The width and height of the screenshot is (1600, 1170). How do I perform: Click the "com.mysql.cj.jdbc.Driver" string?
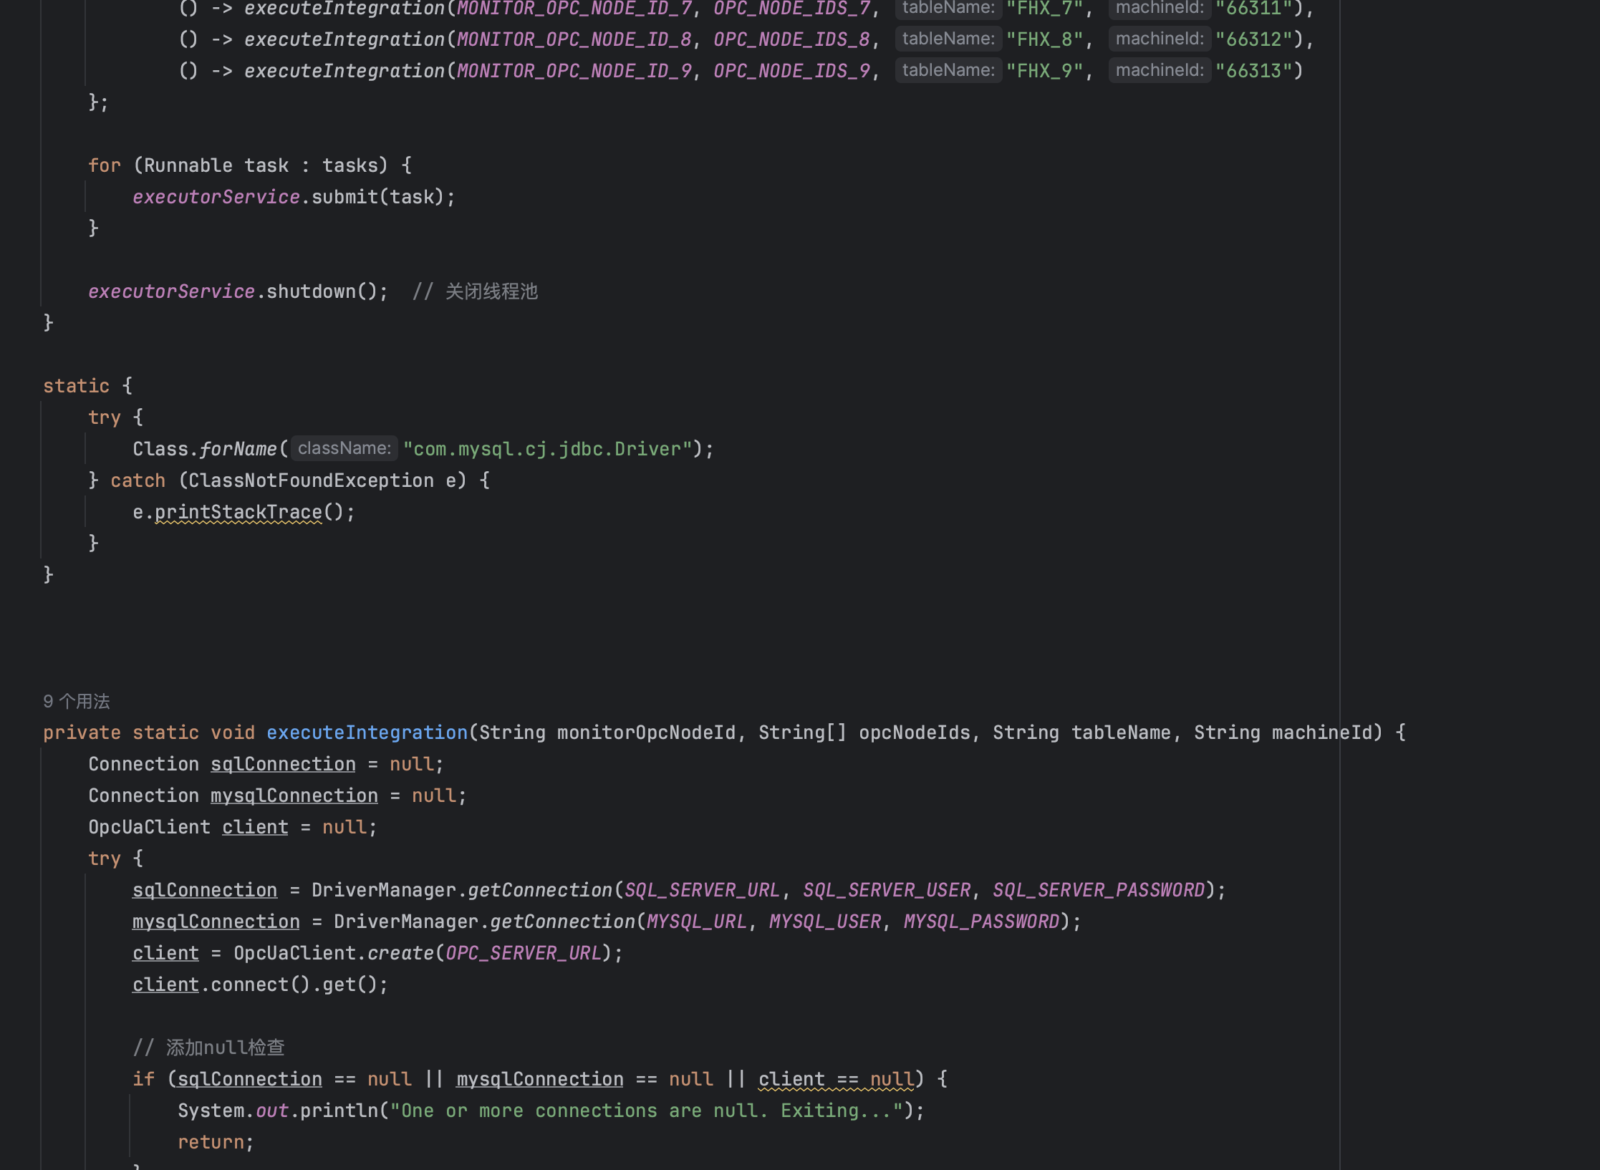point(547,449)
